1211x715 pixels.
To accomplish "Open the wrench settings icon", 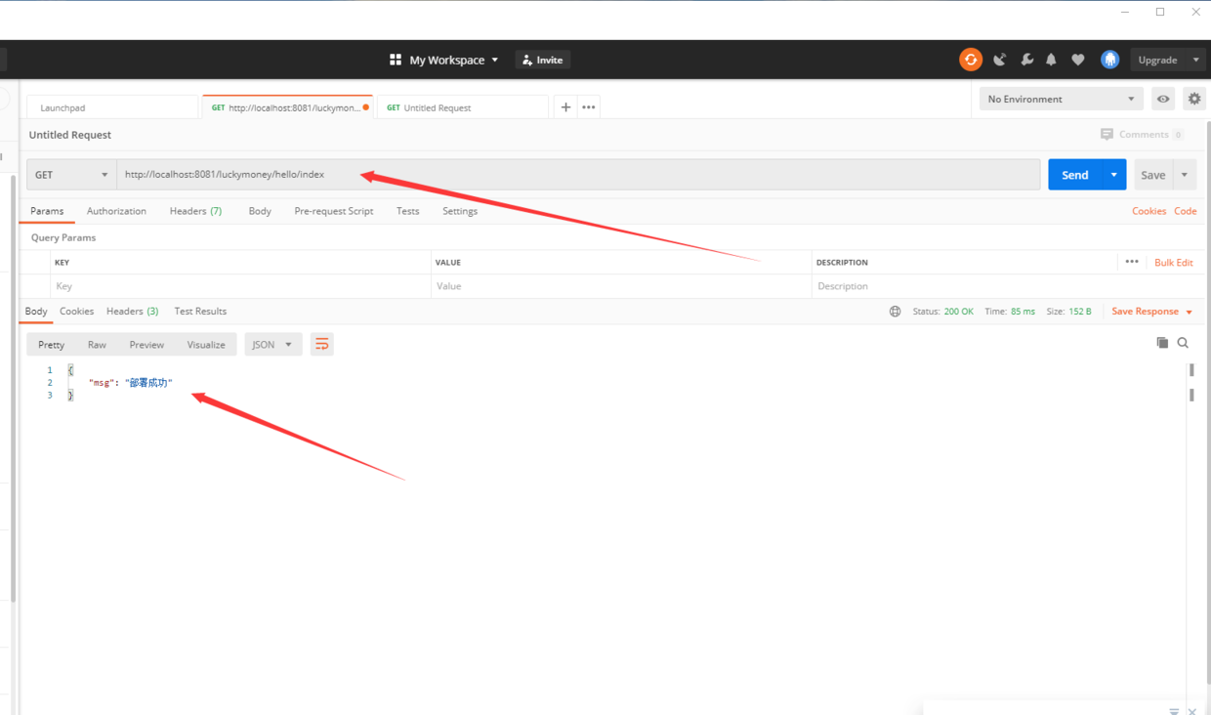I will [x=1026, y=60].
